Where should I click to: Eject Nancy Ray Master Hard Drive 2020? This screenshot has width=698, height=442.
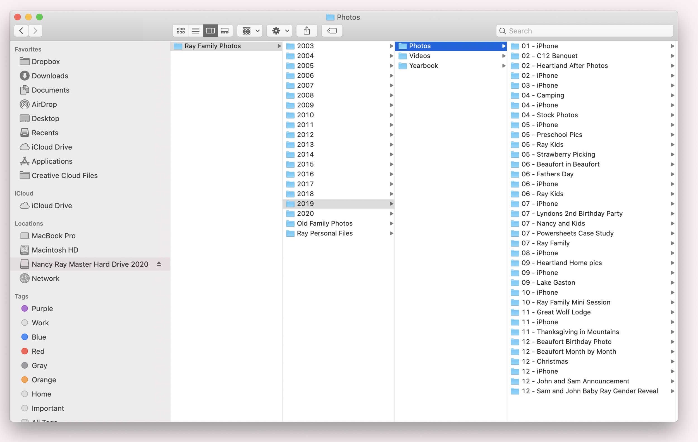point(159,264)
